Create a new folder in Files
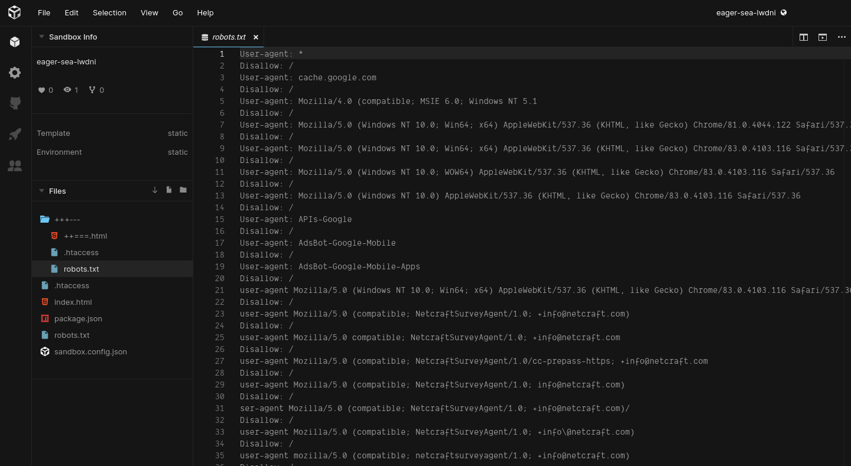 point(183,190)
